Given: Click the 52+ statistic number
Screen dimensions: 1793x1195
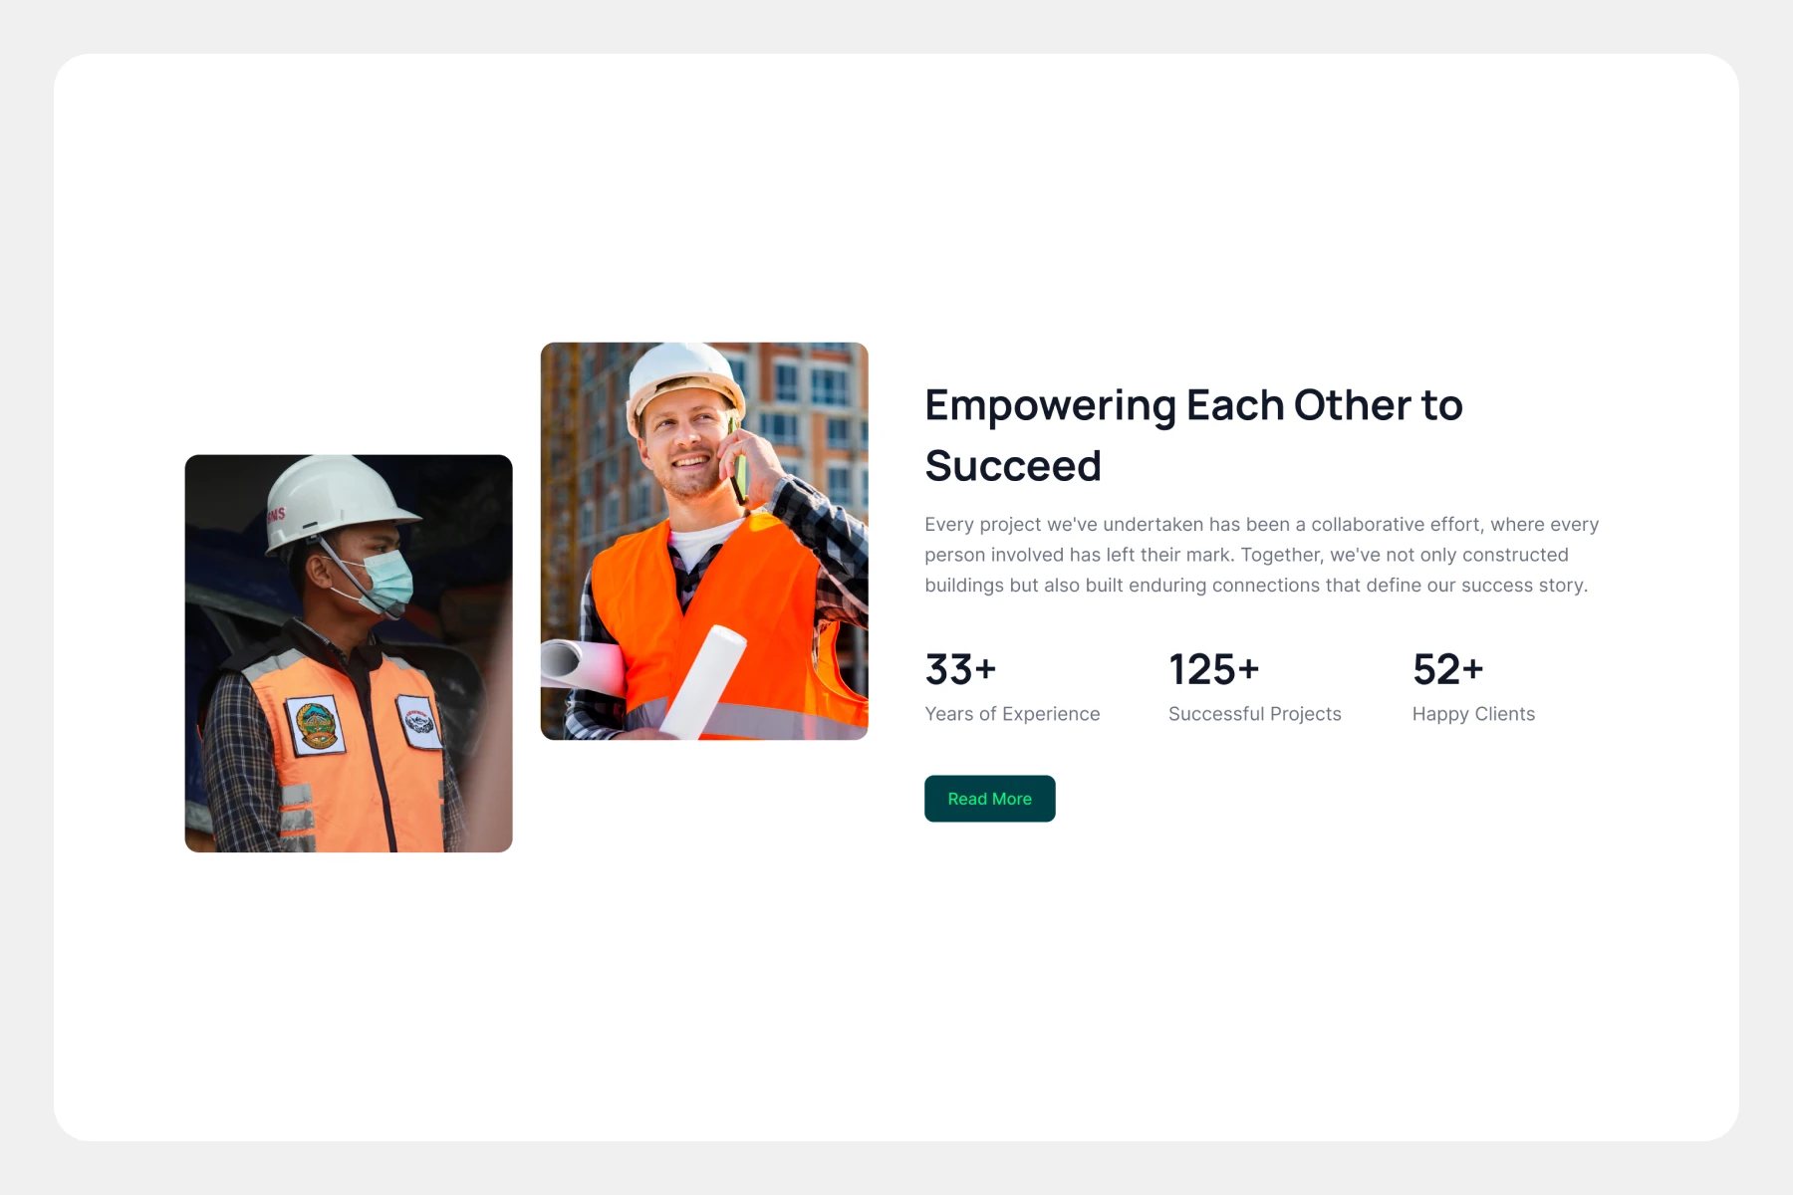Looking at the screenshot, I should 1447,669.
